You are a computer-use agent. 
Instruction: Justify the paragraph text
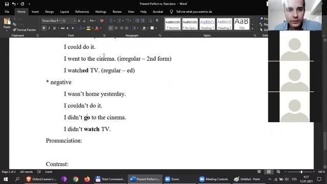pyautogui.click(x=127, y=28)
